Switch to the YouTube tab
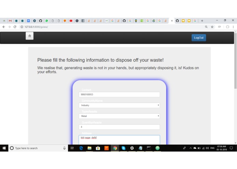Image resolution: width=237 pixels, height=169 pixels. click(71, 21)
